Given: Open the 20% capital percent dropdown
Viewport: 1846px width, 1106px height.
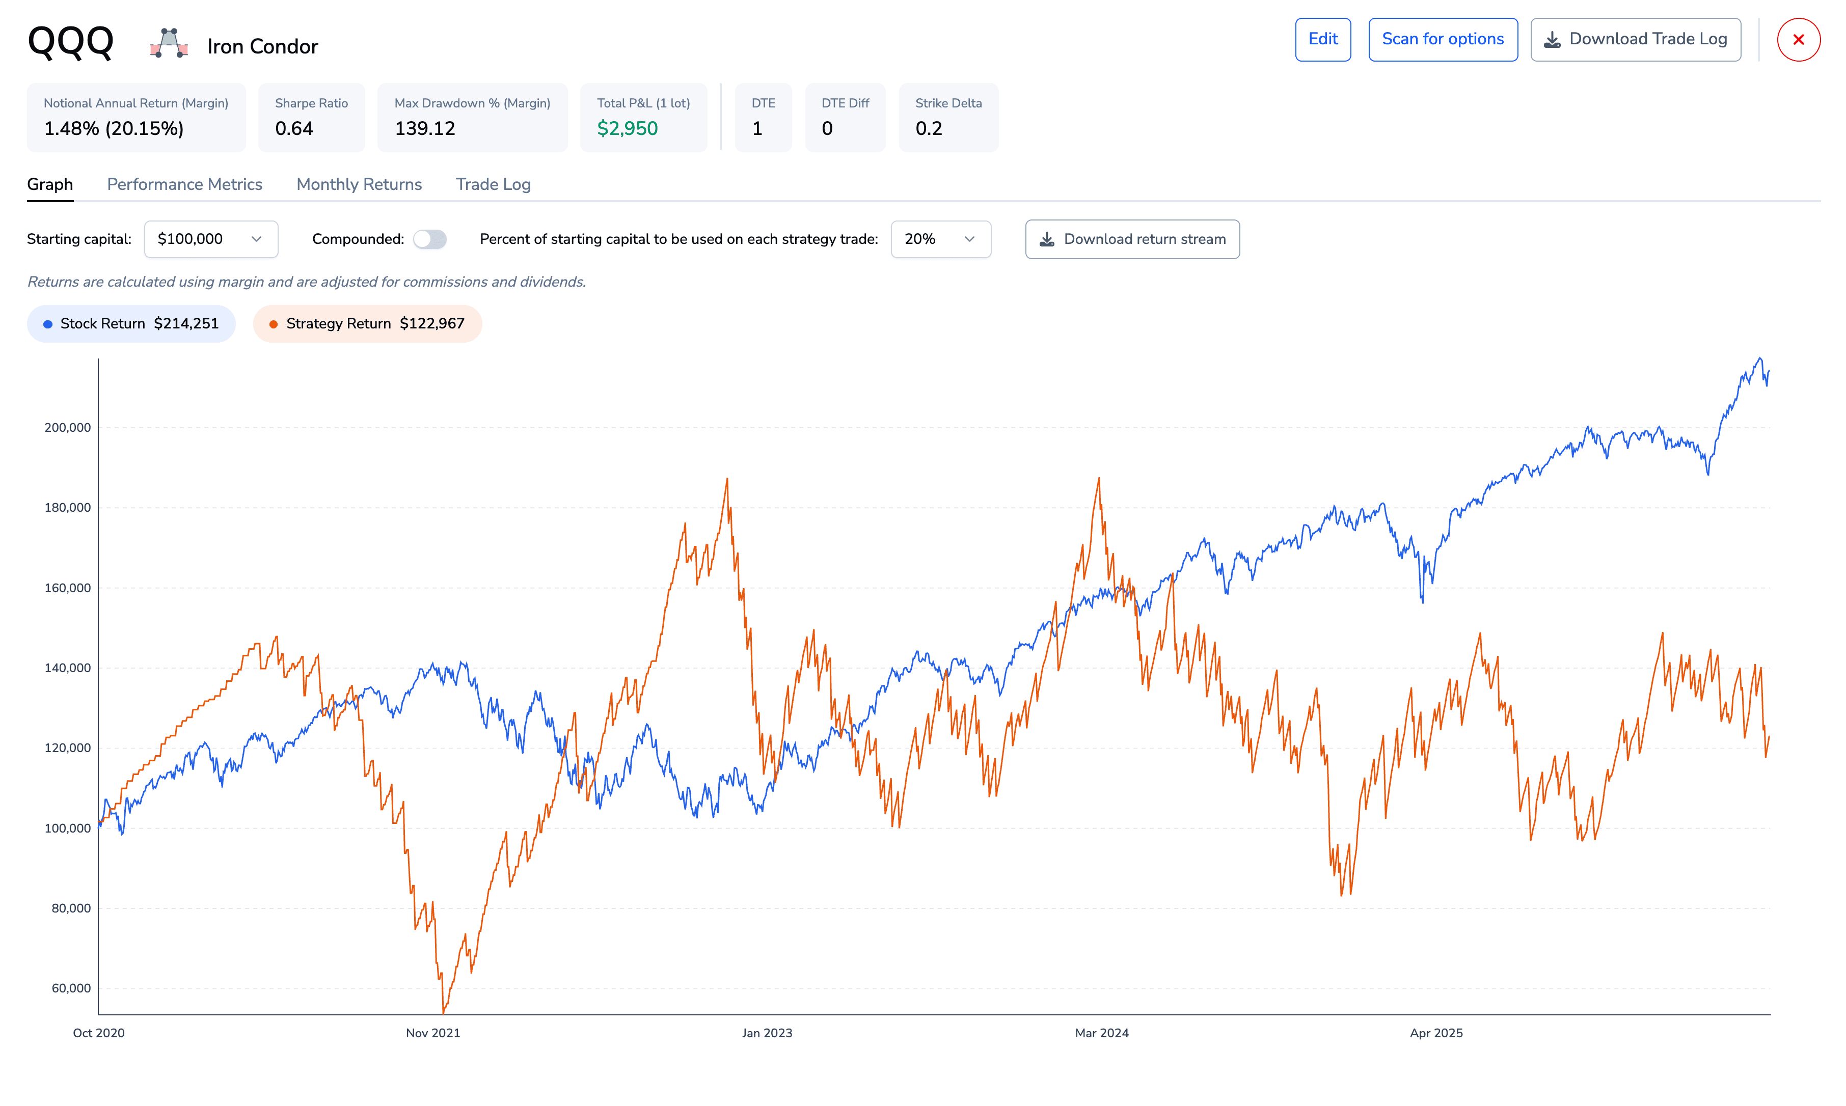Looking at the screenshot, I should tap(940, 239).
